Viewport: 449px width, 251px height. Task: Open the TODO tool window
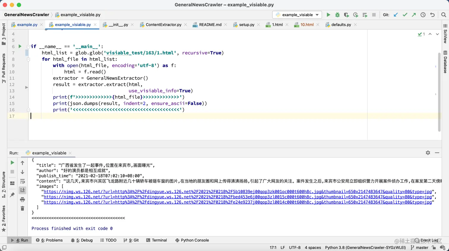click(108, 240)
